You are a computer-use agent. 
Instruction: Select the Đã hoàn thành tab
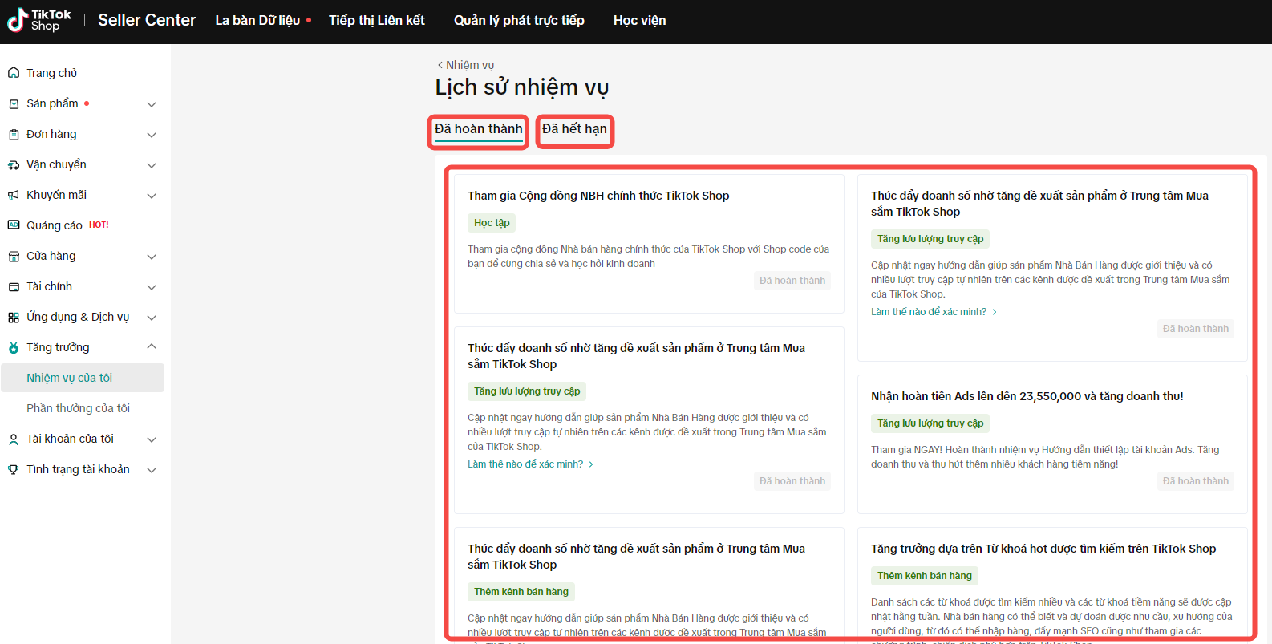[x=478, y=129]
